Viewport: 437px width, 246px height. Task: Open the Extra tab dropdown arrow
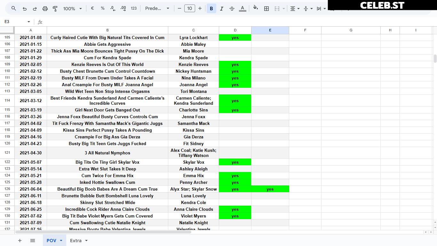click(86, 241)
